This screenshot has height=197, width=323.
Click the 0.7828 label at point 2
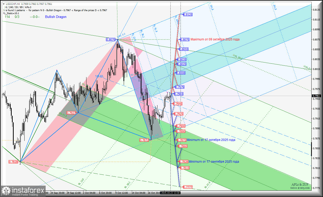point(13,162)
